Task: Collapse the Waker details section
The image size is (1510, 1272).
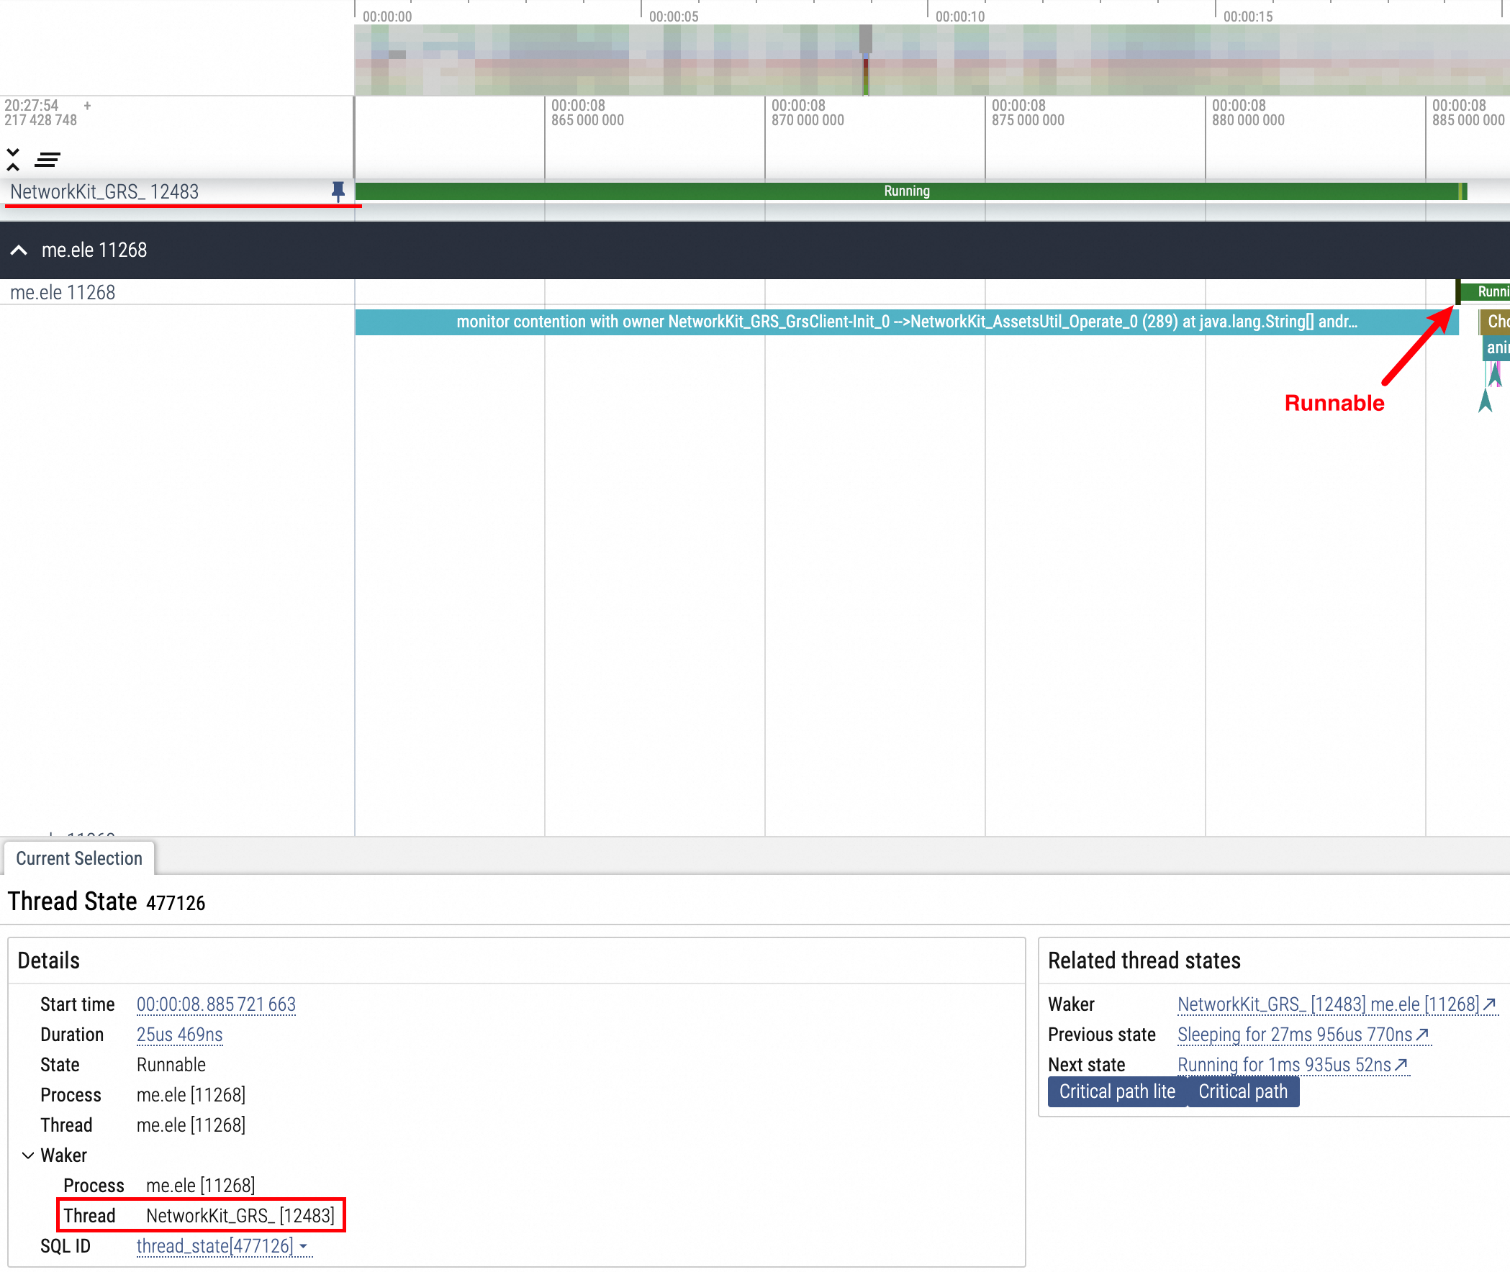Action: click(x=28, y=1155)
